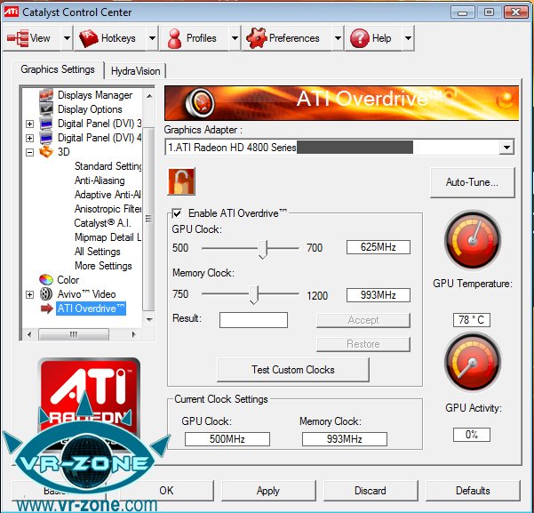Click the 3D cube icon
This screenshot has width=534, height=513.
[46, 152]
